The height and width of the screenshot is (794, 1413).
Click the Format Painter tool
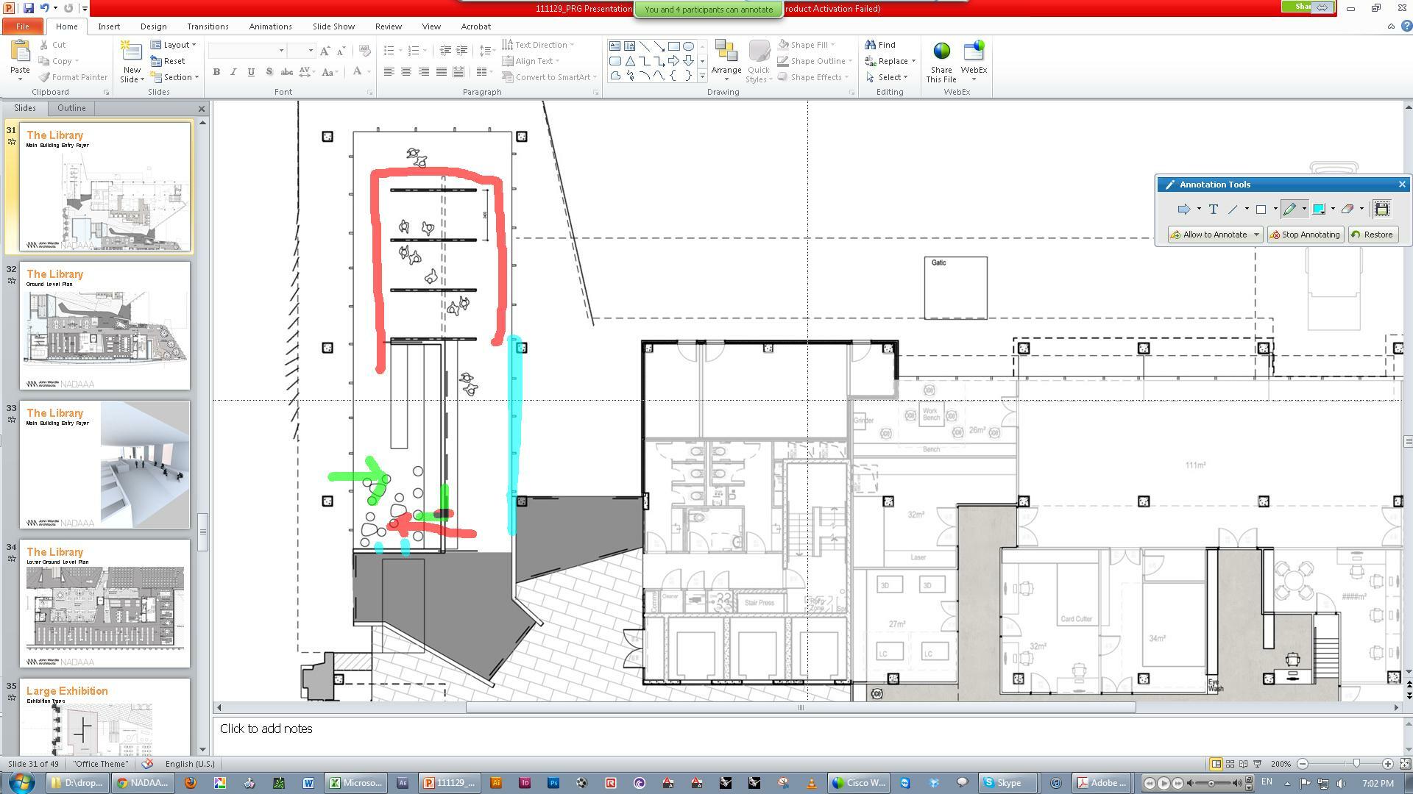73,77
